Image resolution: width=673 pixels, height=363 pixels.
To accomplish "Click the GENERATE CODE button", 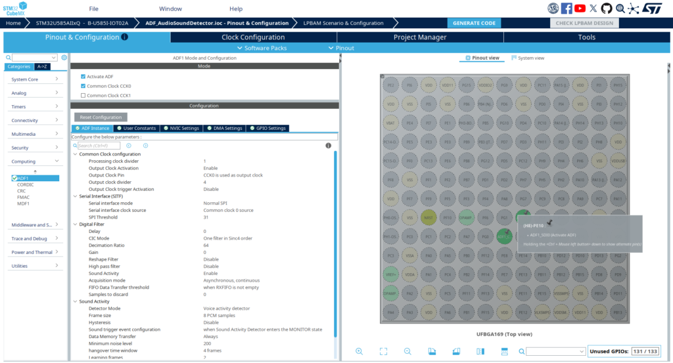I will click(x=475, y=23).
